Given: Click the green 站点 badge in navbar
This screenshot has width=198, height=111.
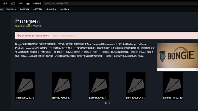Looking at the screenshot, I should point(2,9).
